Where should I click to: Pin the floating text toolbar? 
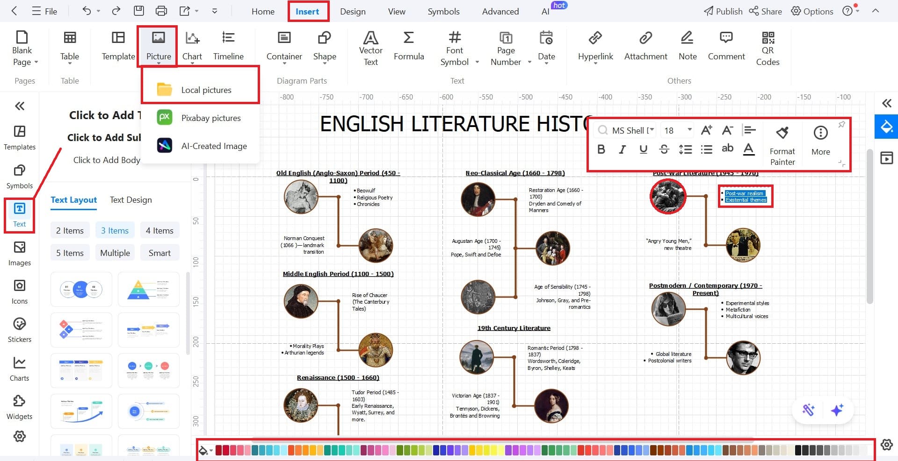(841, 124)
